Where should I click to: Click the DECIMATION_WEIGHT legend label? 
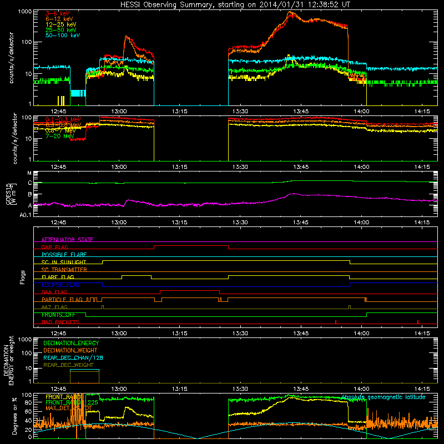click(70, 350)
